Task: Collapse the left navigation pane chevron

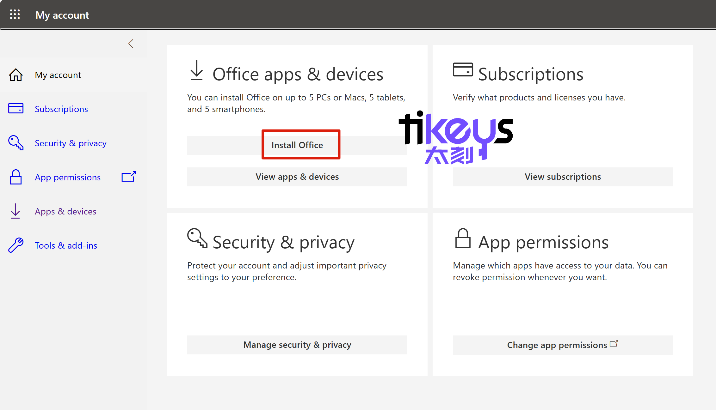Action: click(x=131, y=44)
